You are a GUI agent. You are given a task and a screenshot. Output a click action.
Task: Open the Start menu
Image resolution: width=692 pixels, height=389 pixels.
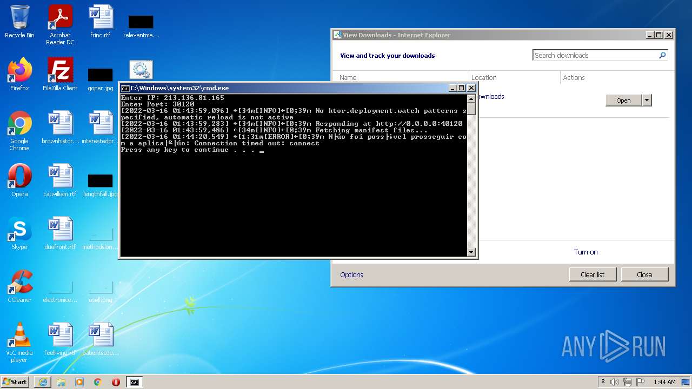point(15,381)
